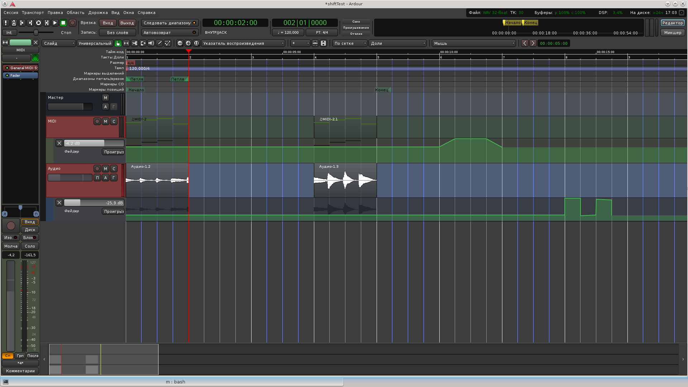Image resolution: width=688 pixels, height=387 pixels.
Task: Open the Слайд edit mode dropdown
Action: [x=59, y=43]
